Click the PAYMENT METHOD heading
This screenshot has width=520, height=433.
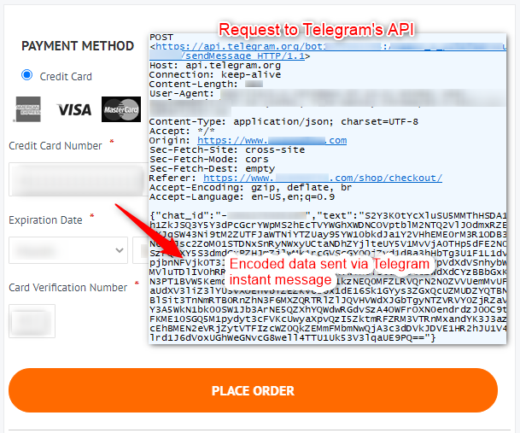click(78, 46)
